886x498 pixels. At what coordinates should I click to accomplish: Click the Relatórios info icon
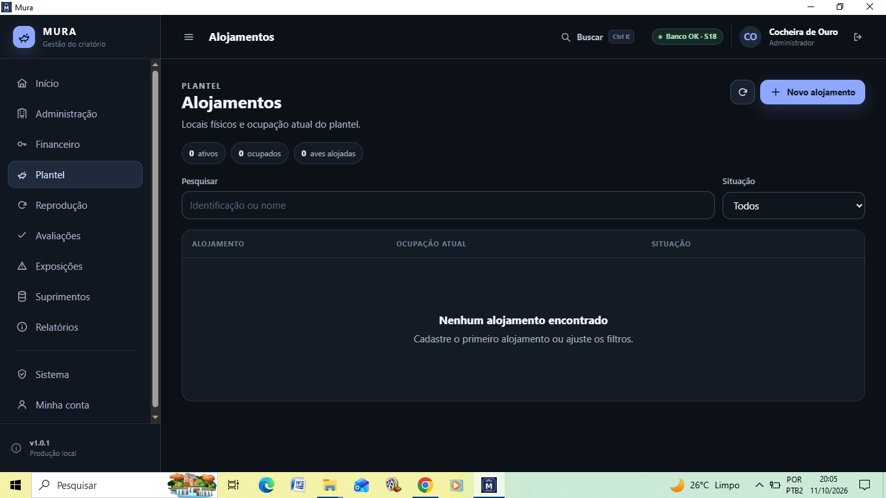[x=22, y=327]
